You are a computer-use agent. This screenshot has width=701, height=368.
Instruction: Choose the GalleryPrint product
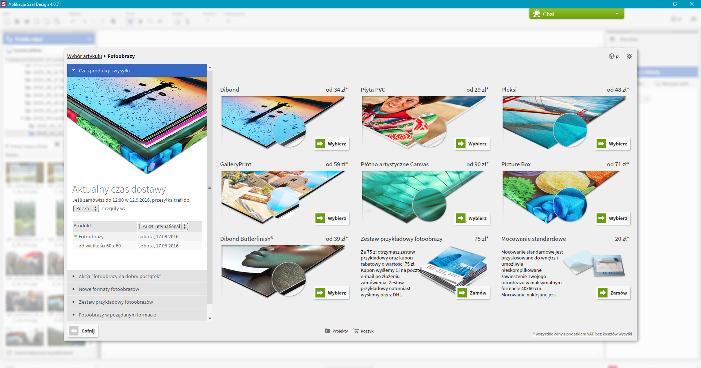pyautogui.click(x=332, y=218)
